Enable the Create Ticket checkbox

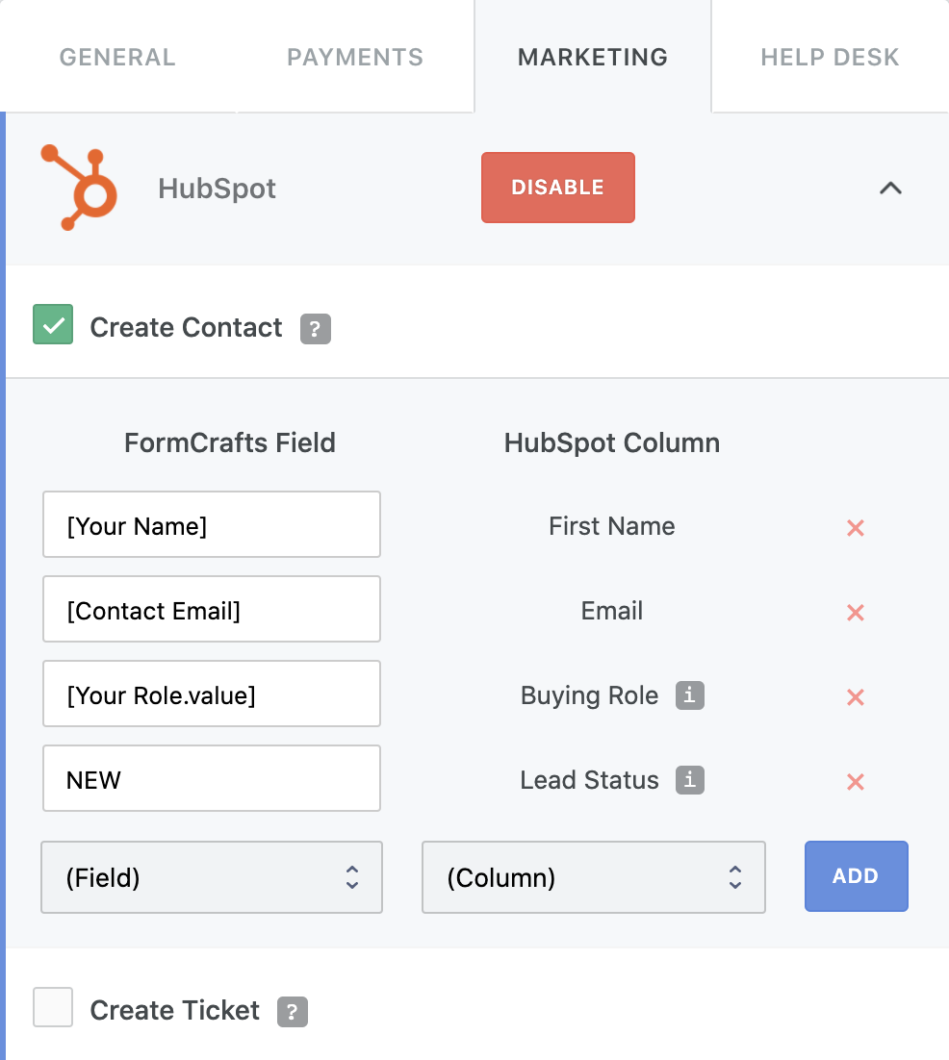[x=53, y=1007]
